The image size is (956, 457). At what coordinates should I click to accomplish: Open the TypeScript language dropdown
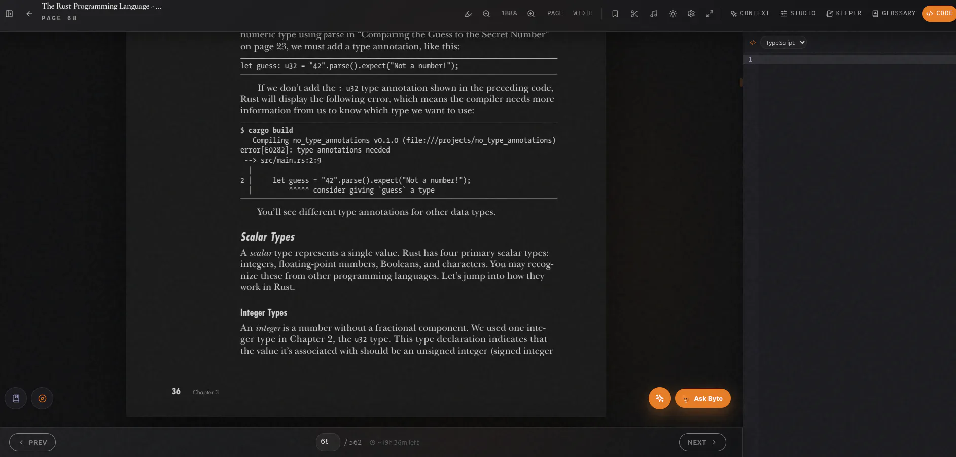coord(784,43)
